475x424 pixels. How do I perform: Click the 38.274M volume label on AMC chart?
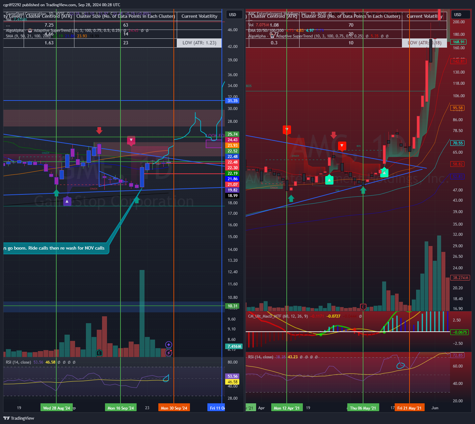(460, 278)
